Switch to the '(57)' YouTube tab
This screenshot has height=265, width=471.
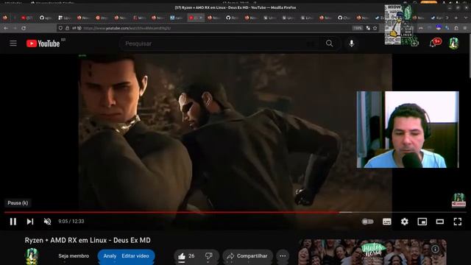click(26, 18)
